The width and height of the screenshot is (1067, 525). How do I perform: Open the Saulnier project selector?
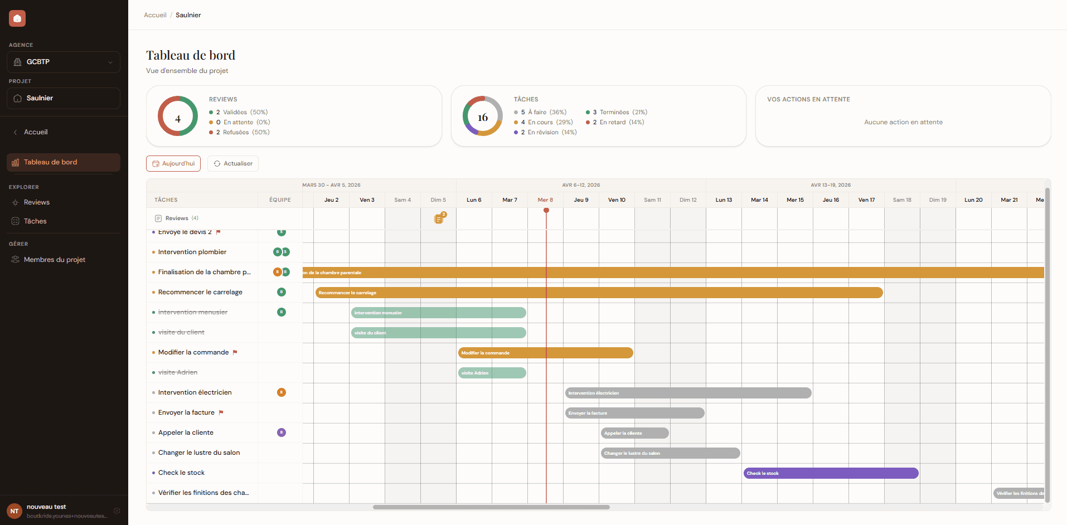coord(64,98)
